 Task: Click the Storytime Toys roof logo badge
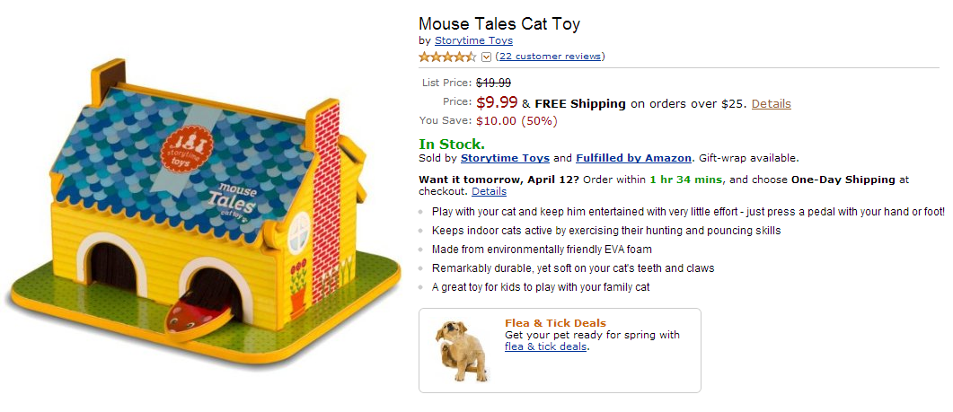(x=191, y=145)
